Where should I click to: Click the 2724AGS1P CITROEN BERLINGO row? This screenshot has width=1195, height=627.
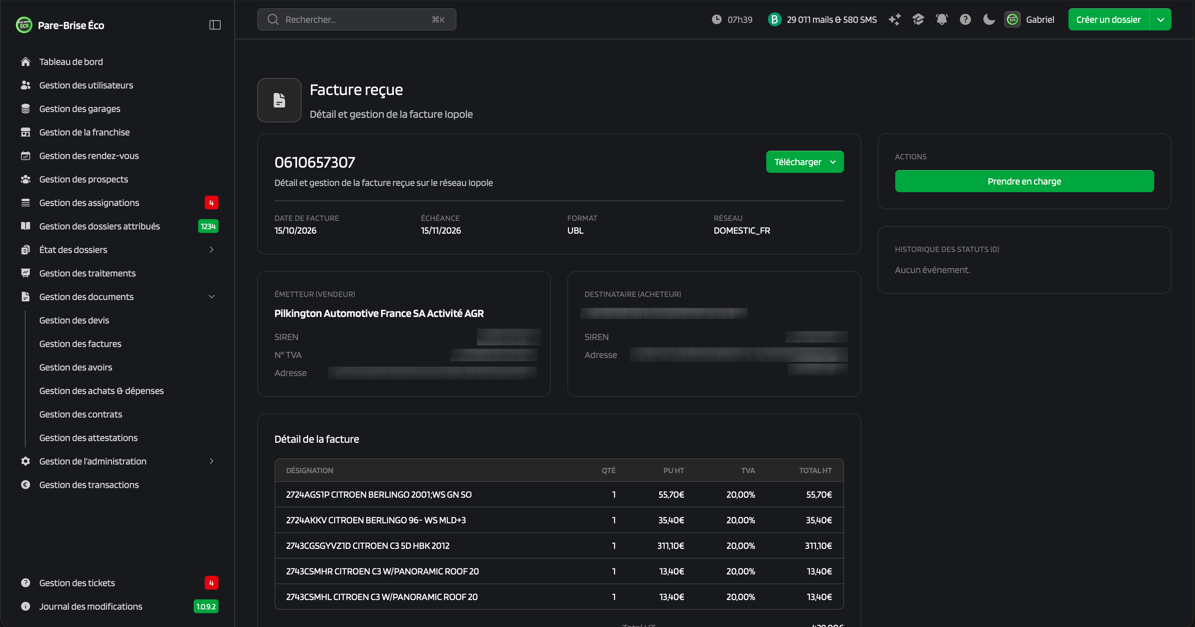(559, 494)
